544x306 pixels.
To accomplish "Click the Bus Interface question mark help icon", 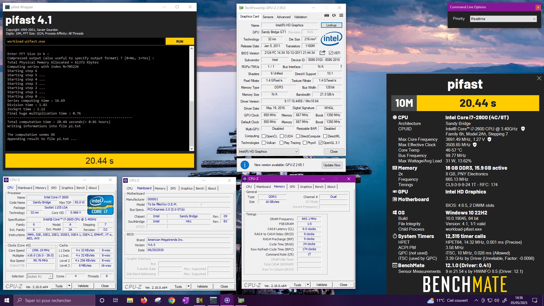I will point(341,67).
